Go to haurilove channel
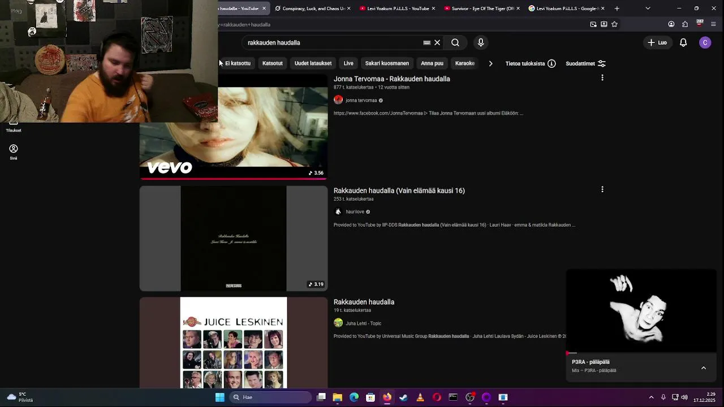Image resolution: width=724 pixels, height=407 pixels. (355, 212)
